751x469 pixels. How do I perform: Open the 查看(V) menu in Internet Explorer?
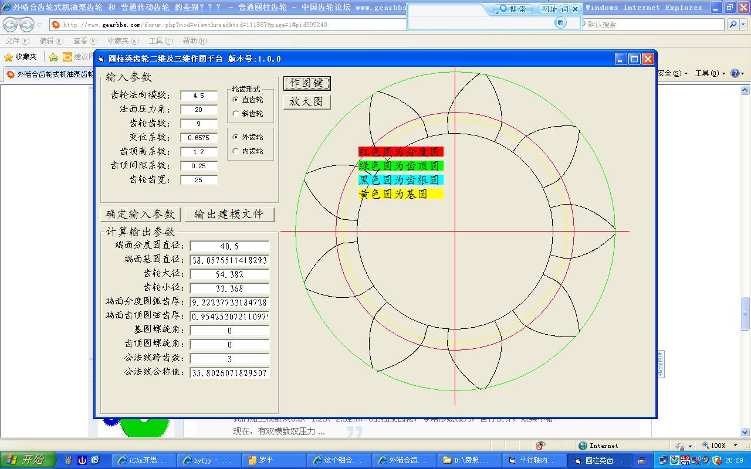(85, 41)
